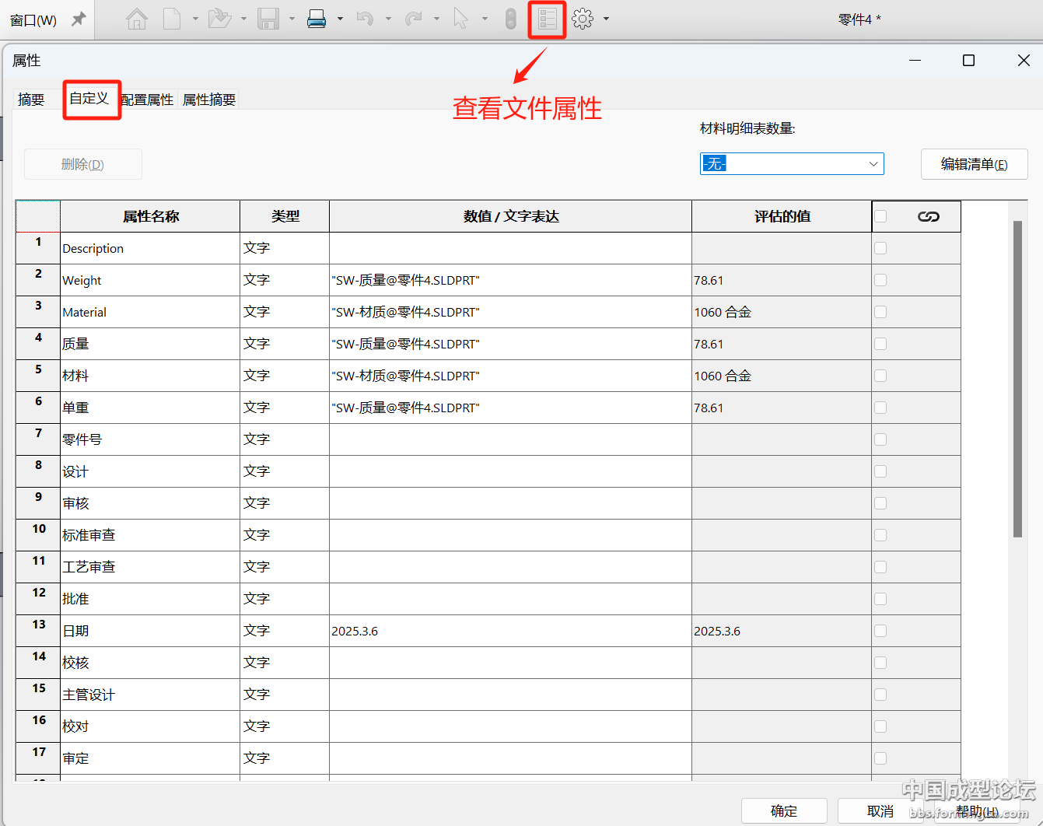This screenshot has height=826, width=1043.
Task: Create a new document with New icon
Action: [x=172, y=19]
